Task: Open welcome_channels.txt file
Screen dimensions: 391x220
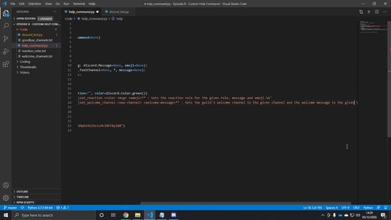Action: point(37,56)
